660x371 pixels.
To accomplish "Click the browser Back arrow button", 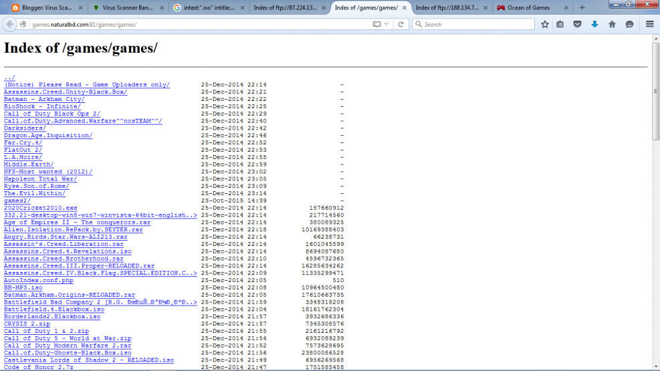I will point(9,24).
